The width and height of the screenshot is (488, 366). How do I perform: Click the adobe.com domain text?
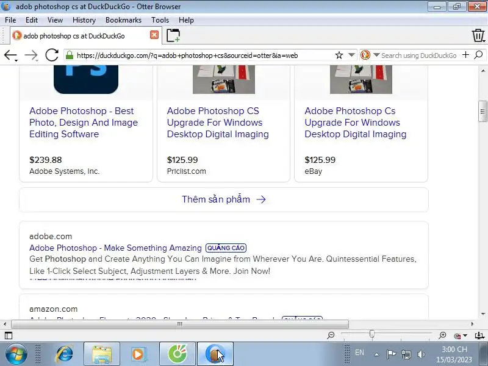pyautogui.click(x=51, y=236)
